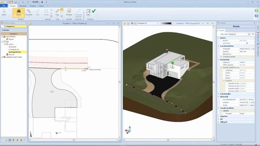The height and width of the screenshot is (146, 260).
Task: Click the Opzioni key icon in the tree
Action: tap(7, 39)
